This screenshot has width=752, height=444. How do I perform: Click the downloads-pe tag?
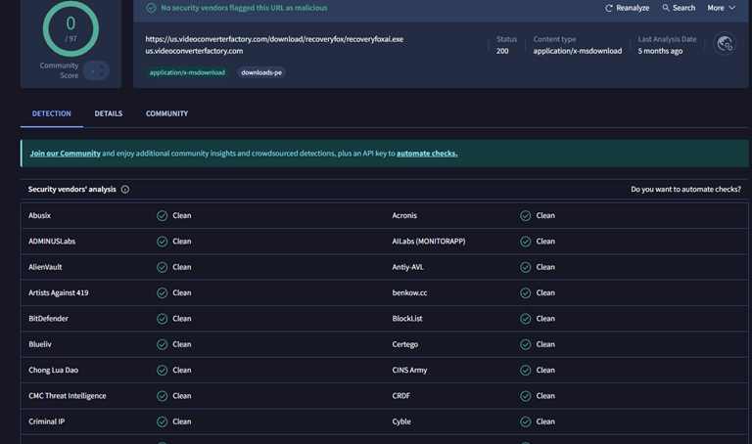tap(261, 72)
